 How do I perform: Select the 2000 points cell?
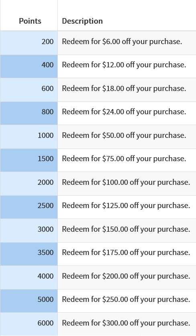29,184
